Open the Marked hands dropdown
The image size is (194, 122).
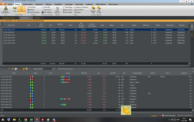pos(53,69)
